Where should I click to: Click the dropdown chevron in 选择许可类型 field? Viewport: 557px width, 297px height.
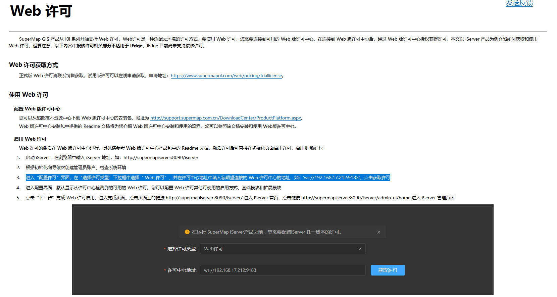click(x=360, y=249)
